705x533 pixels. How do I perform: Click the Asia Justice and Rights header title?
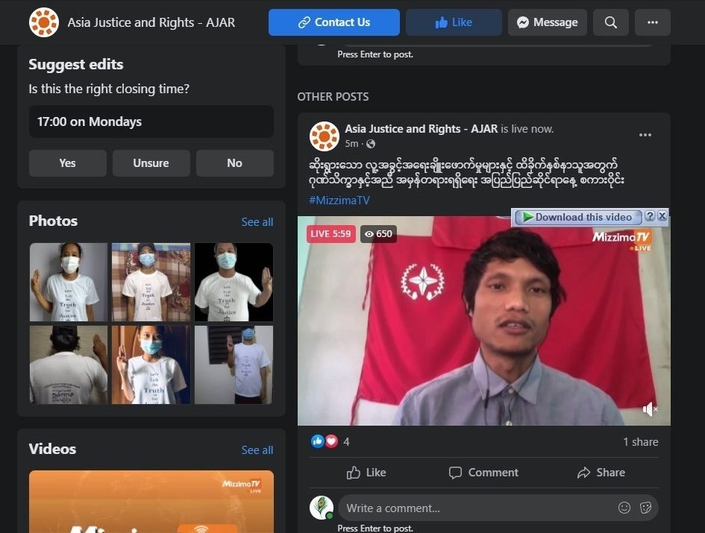click(151, 22)
